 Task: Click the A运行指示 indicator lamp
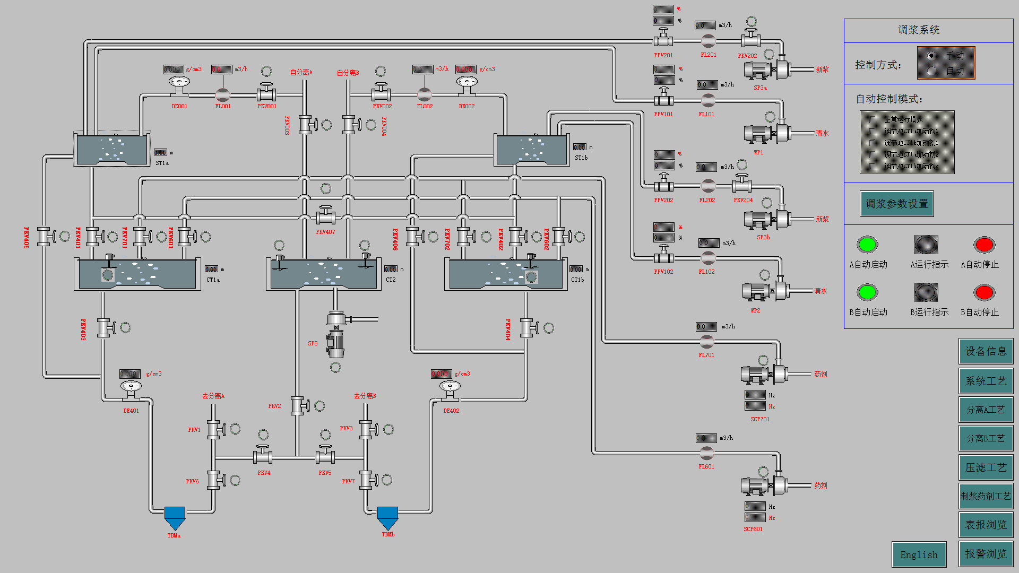[x=926, y=245]
